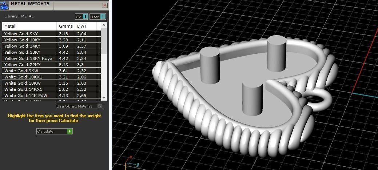Image resolution: width=378 pixels, height=170 pixels.
Task: Close the Metal Weights panel
Action: tap(105, 5)
